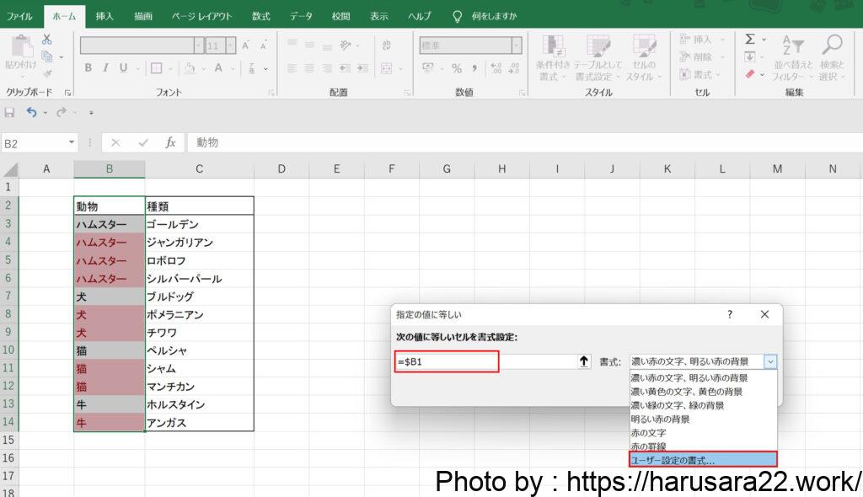Switch to the データ ribbon tab

tap(301, 16)
